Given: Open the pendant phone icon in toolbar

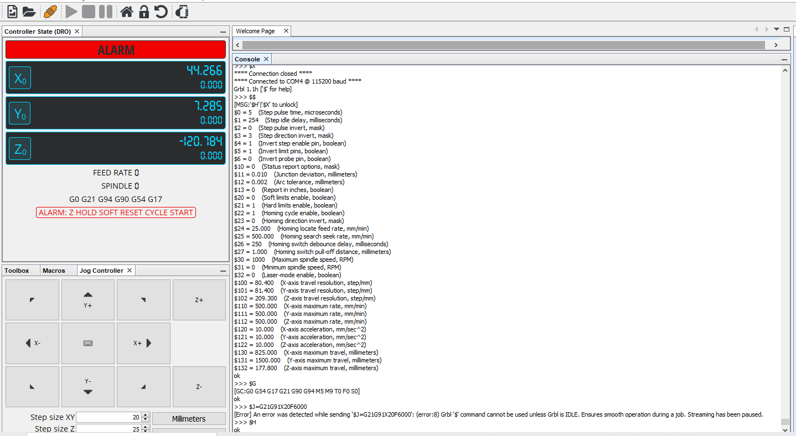Looking at the screenshot, I should coord(182,11).
